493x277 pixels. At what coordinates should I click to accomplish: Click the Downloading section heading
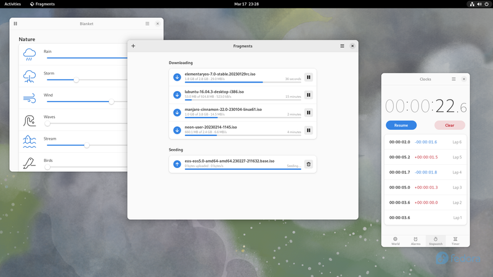181,63
